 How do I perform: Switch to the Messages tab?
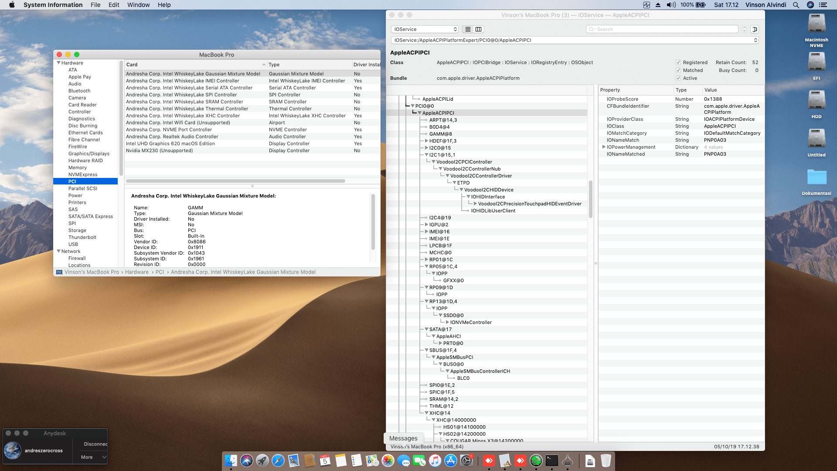coord(403,438)
